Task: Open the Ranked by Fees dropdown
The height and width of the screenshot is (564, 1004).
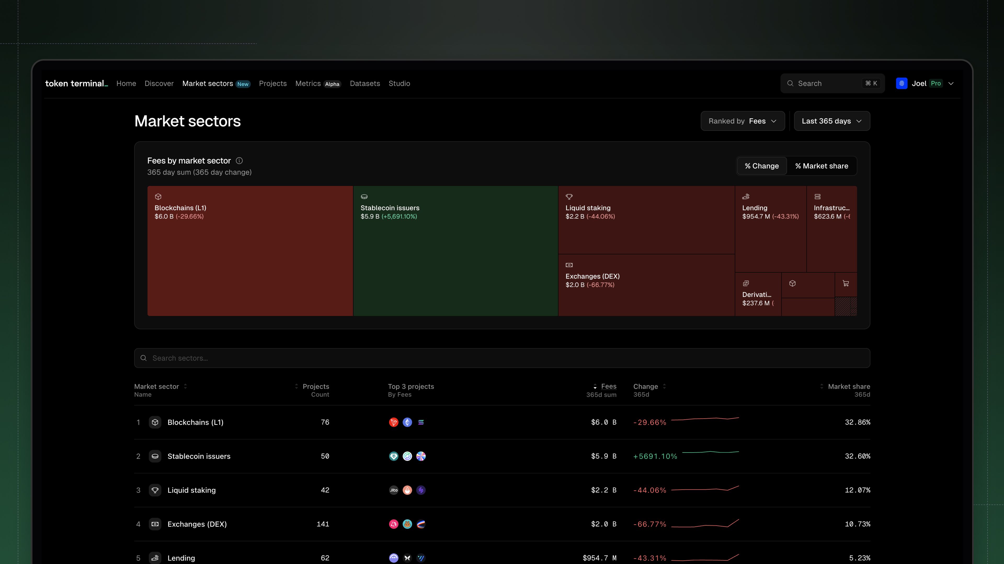Action: [x=743, y=121]
